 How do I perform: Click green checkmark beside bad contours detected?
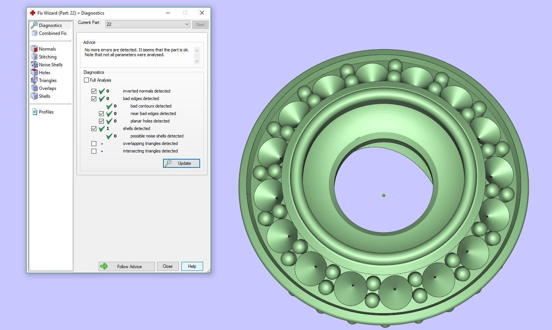point(109,106)
